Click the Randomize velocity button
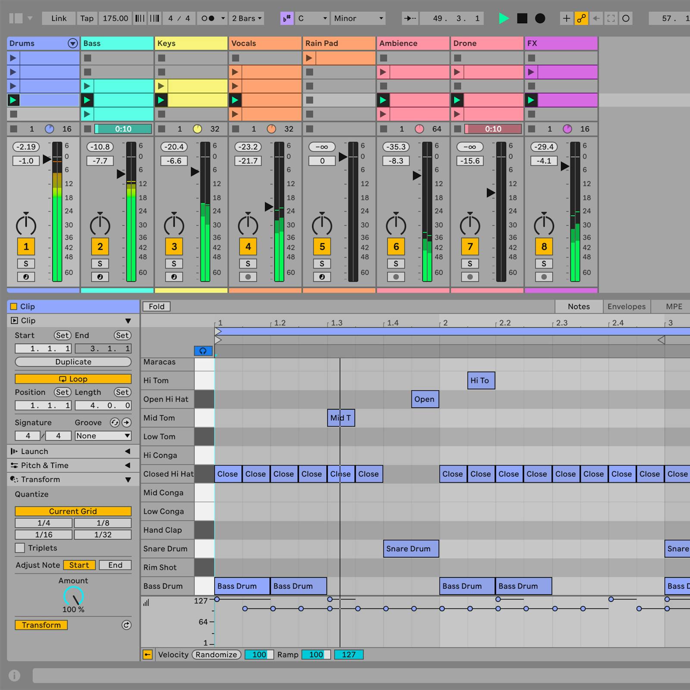Image resolution: width=690 pixels, height=690 pixels. coord(216,655)
